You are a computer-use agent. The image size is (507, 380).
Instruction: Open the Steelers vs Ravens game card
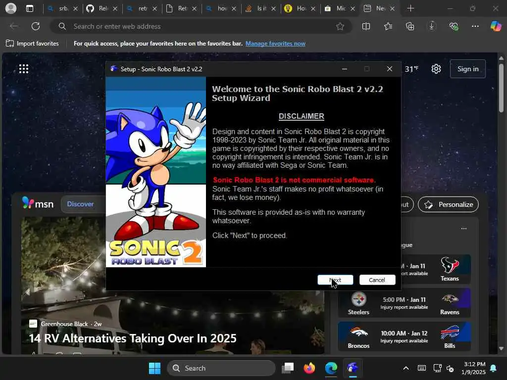click(404, 303)
